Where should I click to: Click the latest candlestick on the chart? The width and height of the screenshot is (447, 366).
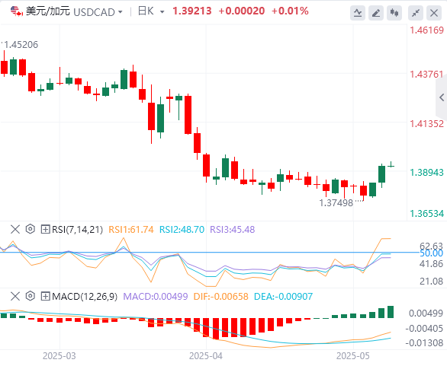(391, 165)
